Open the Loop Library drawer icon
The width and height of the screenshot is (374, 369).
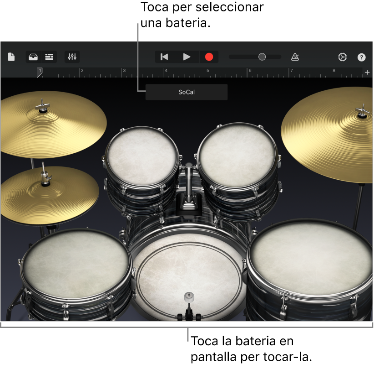point(33,57)
